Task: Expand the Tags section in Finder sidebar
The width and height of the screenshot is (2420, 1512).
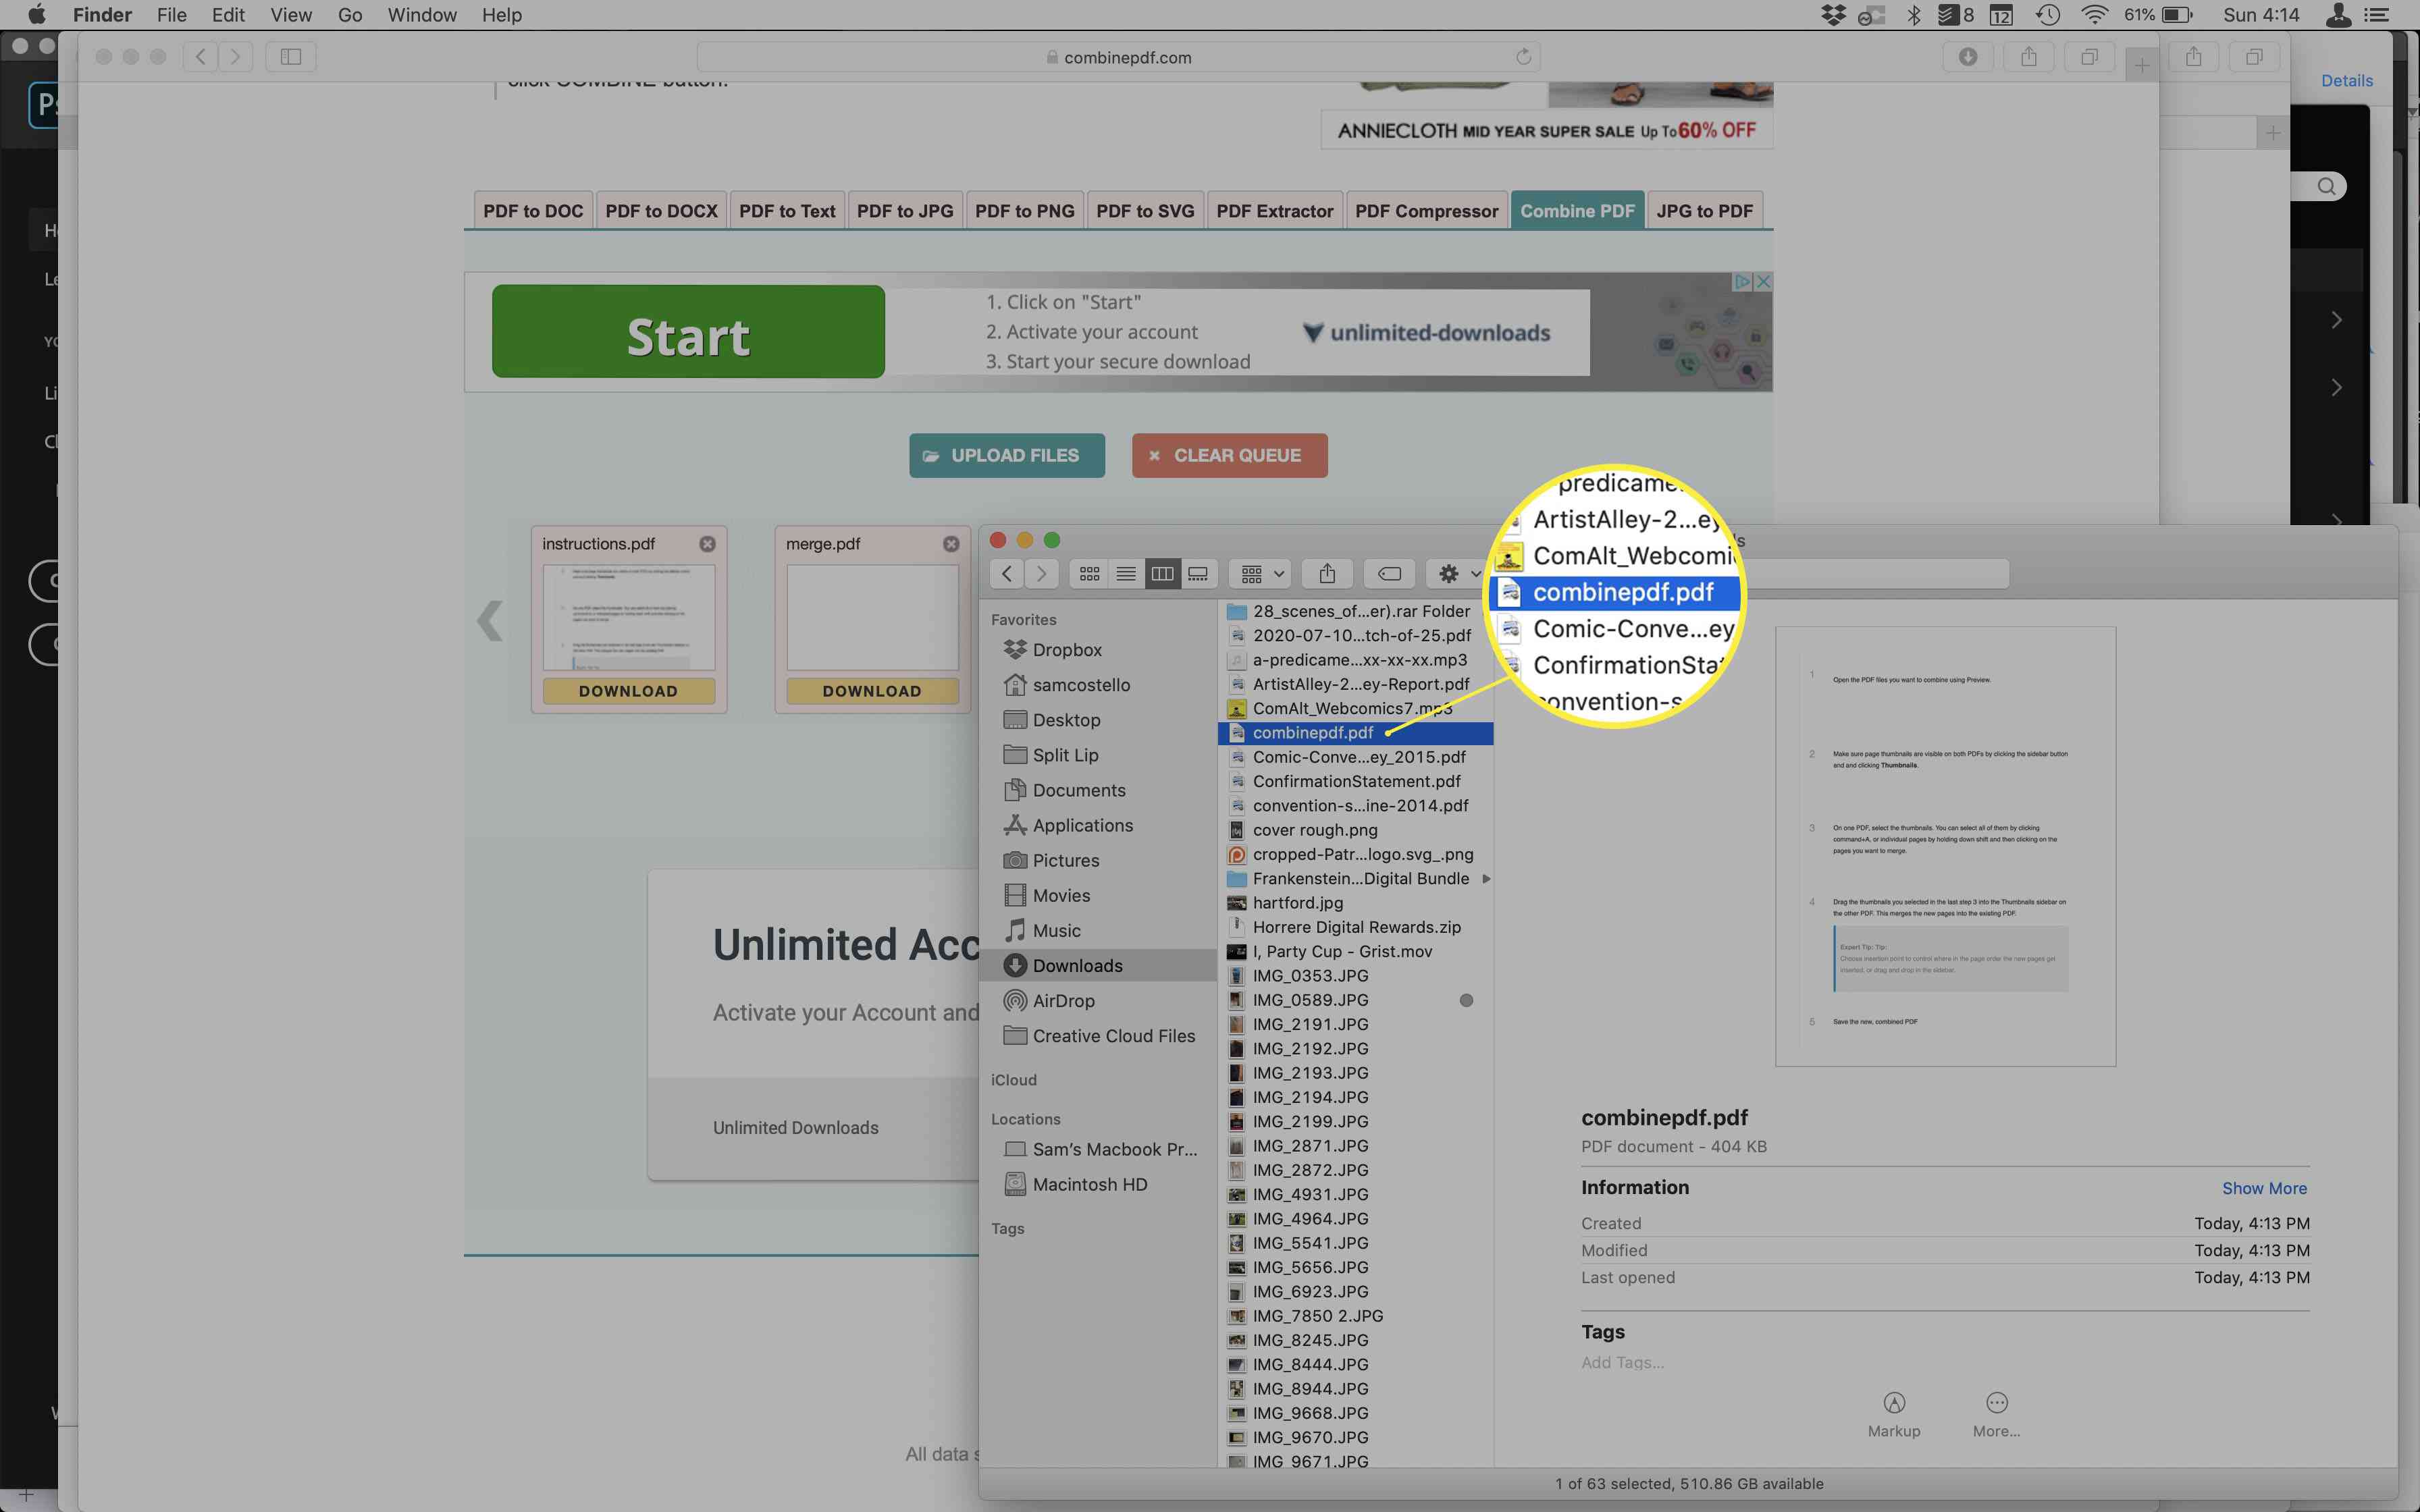Action: click(x=1007, y=1228)
